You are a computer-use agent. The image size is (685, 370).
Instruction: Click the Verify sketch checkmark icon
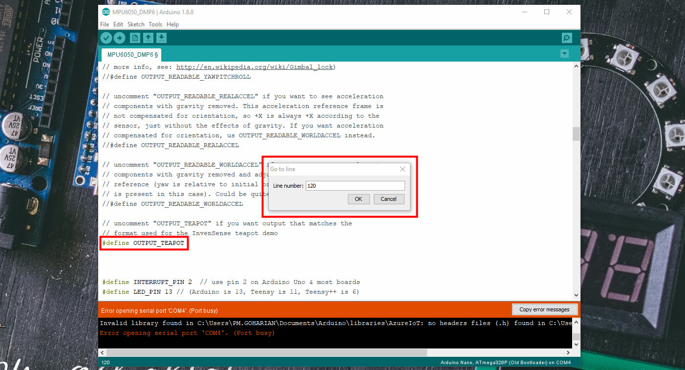point(106,38)
